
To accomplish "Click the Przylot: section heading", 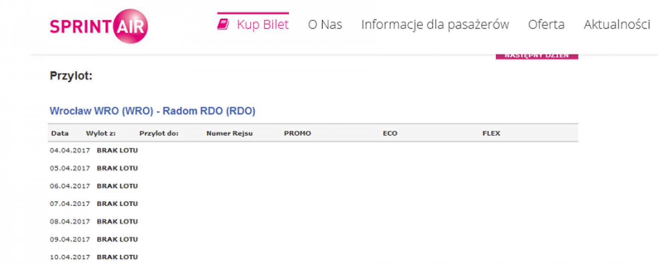I will pos(71,76).
